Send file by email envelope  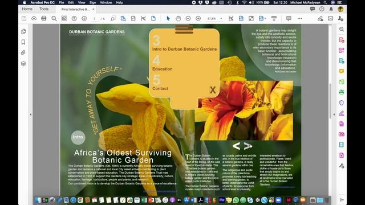(331, 19)
